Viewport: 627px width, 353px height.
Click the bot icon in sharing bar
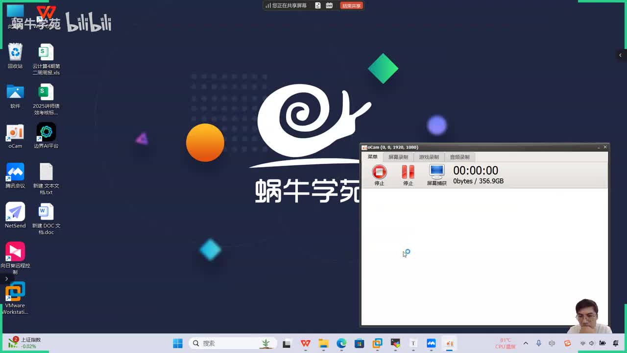point(329,6)
